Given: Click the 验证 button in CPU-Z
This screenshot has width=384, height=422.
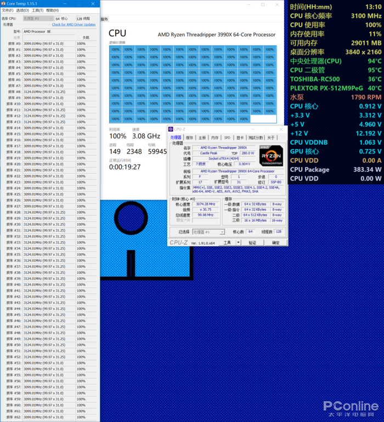Looking at the screenshot, I should click(252, 242).
